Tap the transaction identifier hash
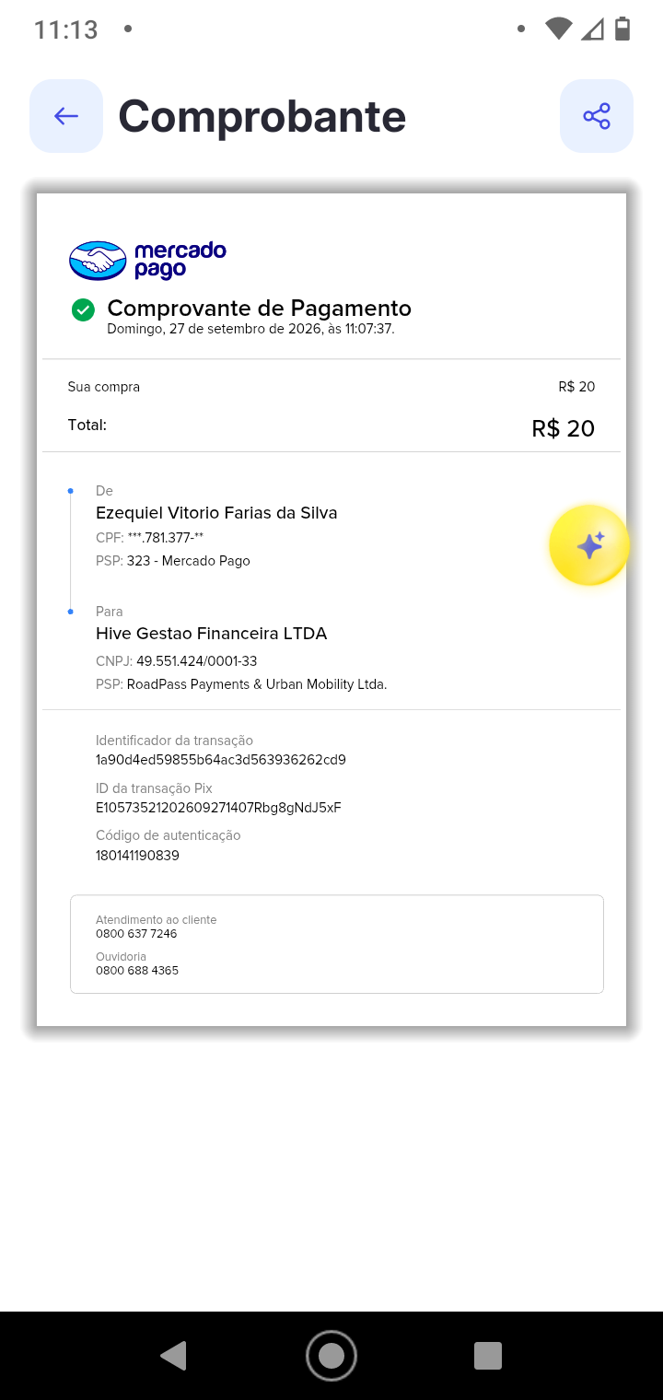 221,760
